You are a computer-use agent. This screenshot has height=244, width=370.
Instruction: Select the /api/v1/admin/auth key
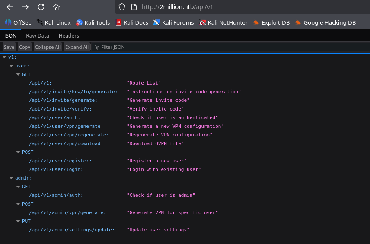pyautogui.click(x=56, y=196)
